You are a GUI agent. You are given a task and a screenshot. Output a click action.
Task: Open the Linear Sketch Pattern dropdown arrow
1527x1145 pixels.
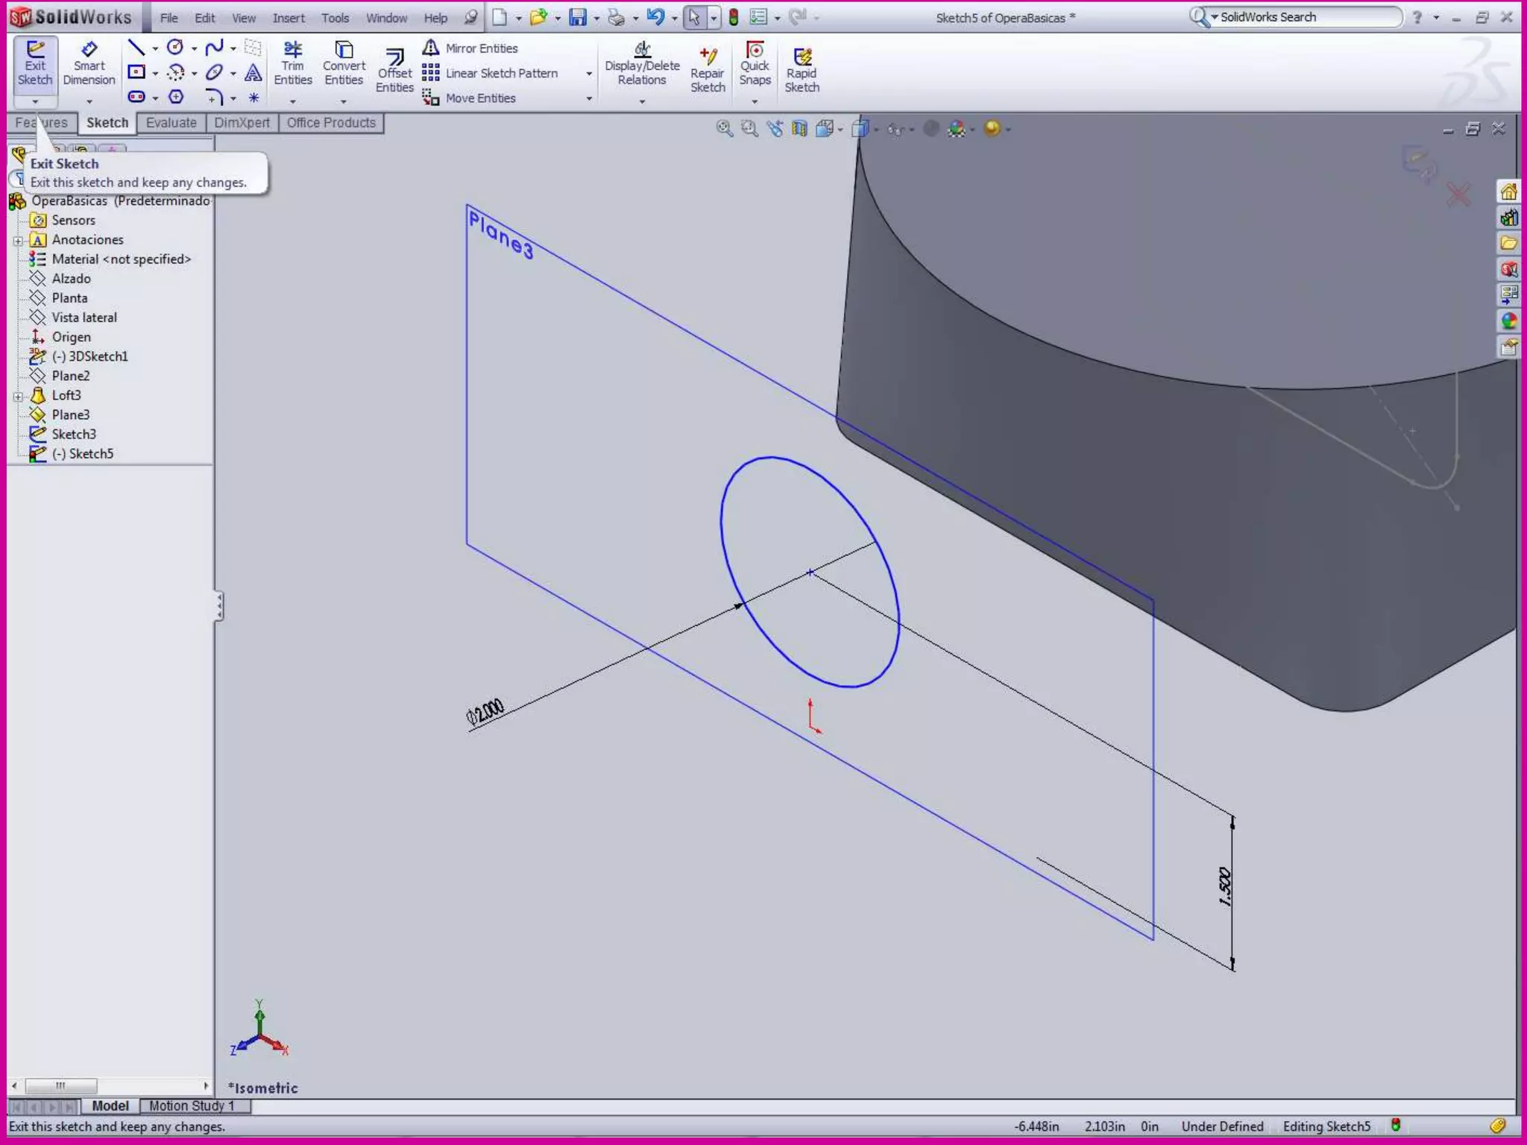point(589,74)
